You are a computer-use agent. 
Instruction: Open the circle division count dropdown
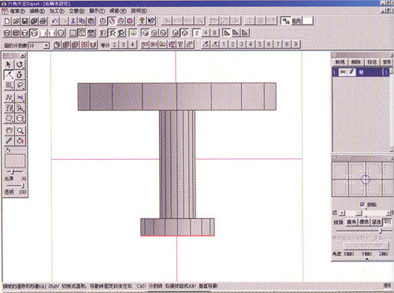click(46, 46)
